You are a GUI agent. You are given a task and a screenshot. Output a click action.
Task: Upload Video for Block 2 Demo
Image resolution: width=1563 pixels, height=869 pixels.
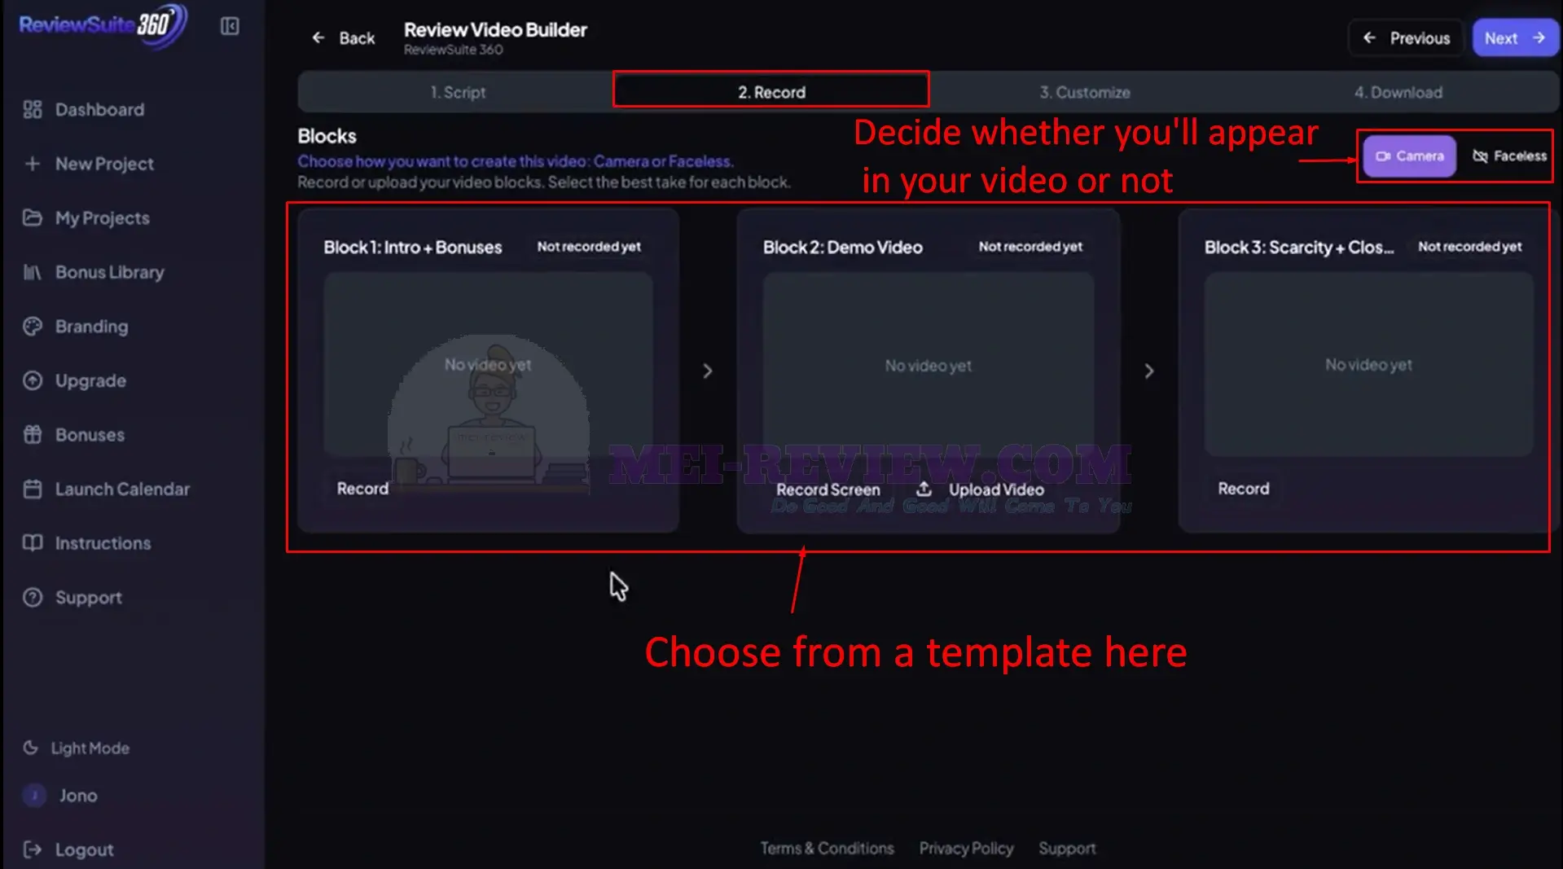point(981,489)
